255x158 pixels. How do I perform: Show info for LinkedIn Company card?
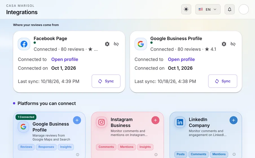[234, 154]
